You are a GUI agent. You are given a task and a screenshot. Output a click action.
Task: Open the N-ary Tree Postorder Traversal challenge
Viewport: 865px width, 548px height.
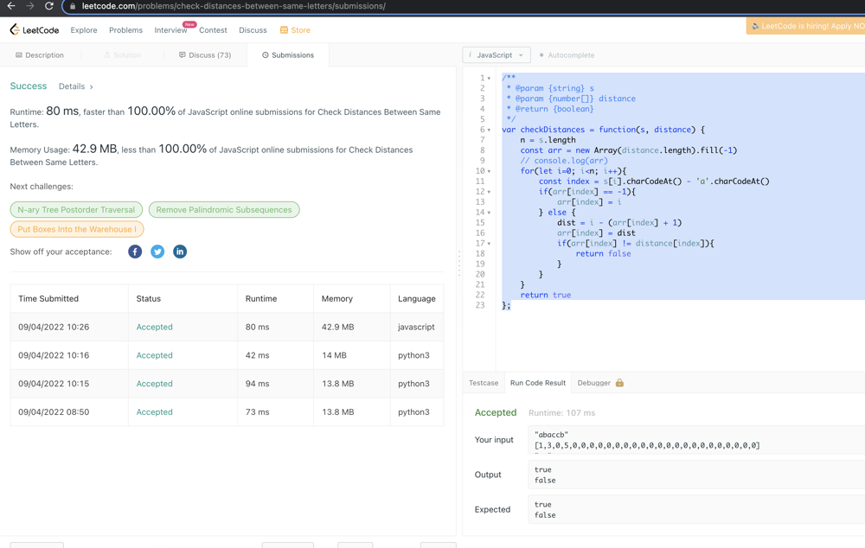76,210
